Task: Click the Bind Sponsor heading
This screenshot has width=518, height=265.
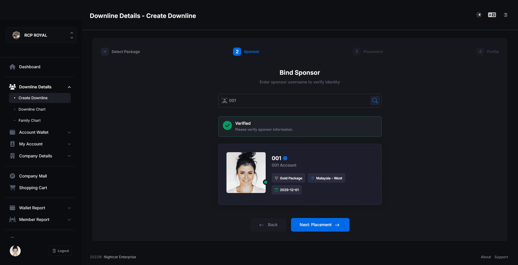Action: tap(300, 73)
